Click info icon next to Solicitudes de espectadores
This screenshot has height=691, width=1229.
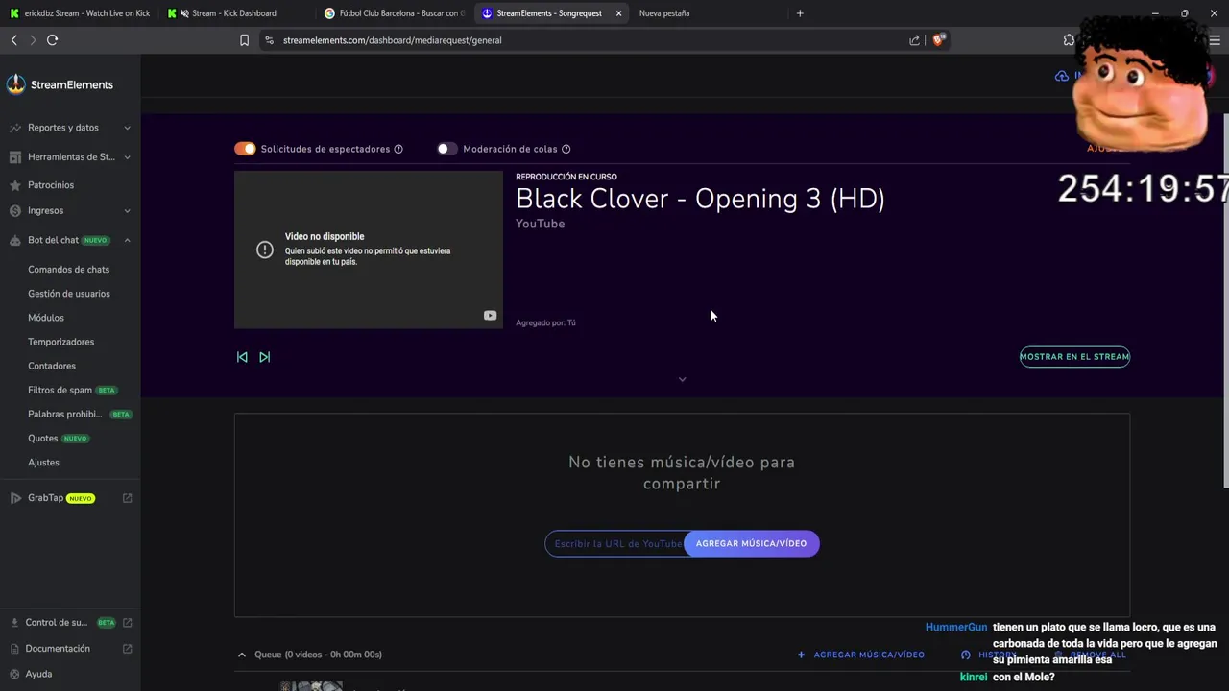[x=398, y=149]
